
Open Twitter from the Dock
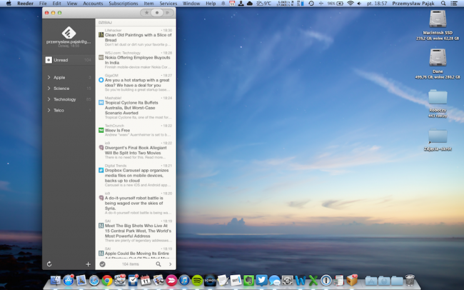click(261, 280)
